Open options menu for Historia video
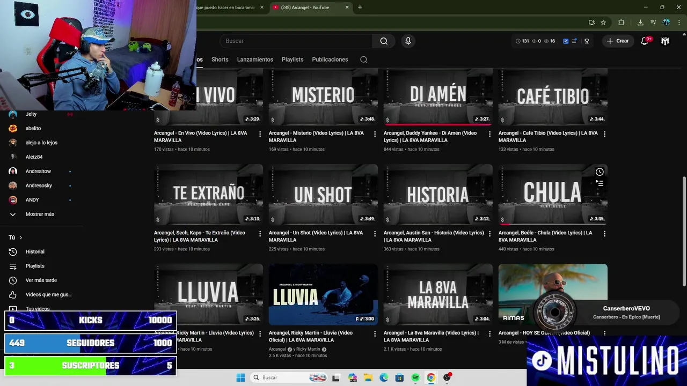 489,233
